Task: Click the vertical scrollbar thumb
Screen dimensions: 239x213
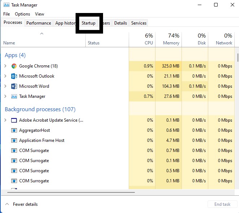Action: click(x=238, y=57)
